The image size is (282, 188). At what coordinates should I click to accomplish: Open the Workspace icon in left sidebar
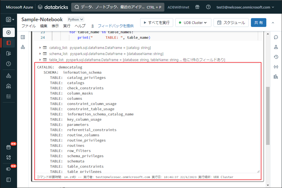tap(9, 43)
